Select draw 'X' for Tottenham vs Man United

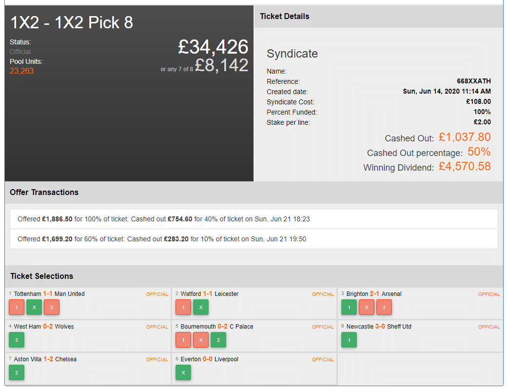pyautogui.click(x=34, y=307)
